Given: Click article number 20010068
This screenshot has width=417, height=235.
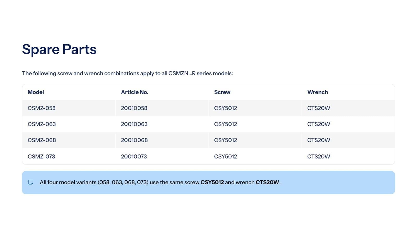Looking at the screenshot, I should (134, 140).
